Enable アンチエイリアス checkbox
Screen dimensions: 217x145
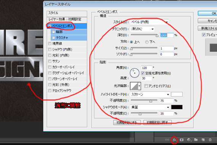pos(146,86)
